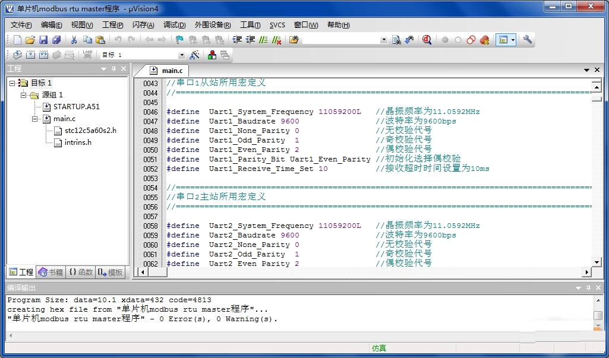The image size is (609, 358).
Task: Open Target Options magic wand icon
Action: [x=194, y=55]
